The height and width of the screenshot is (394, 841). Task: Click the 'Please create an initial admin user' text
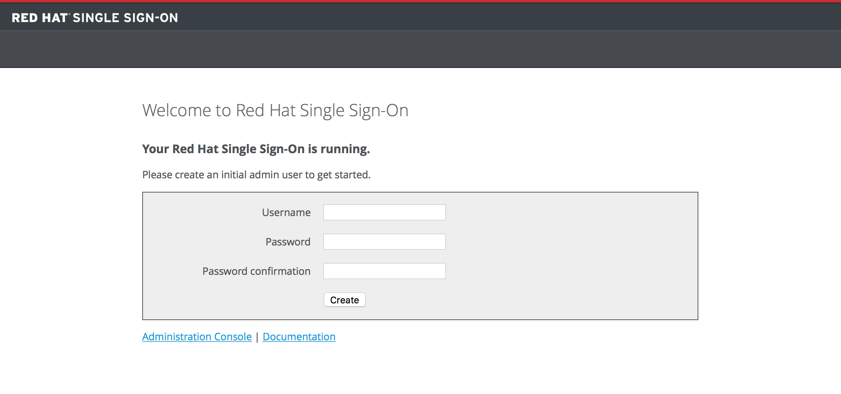click(256, 175)
